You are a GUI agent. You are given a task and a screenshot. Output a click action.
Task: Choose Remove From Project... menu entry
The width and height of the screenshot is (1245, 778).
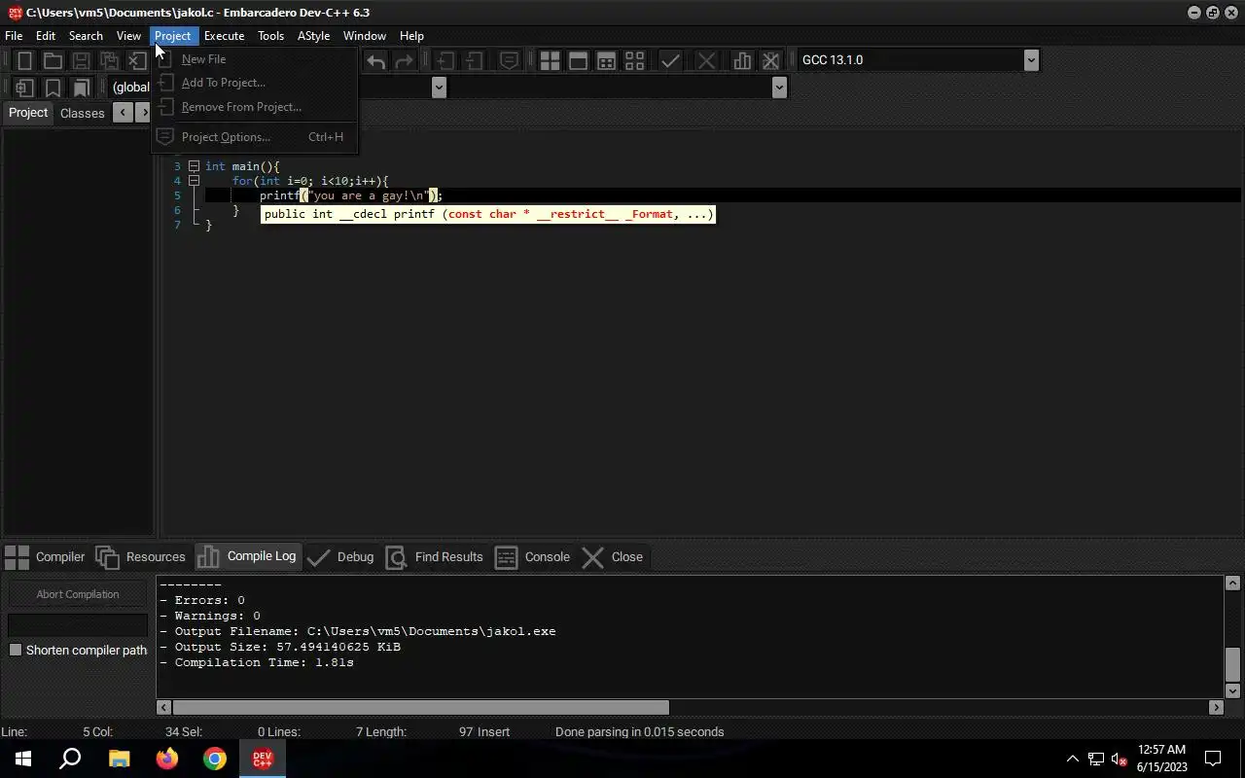[x=255, y=107]
